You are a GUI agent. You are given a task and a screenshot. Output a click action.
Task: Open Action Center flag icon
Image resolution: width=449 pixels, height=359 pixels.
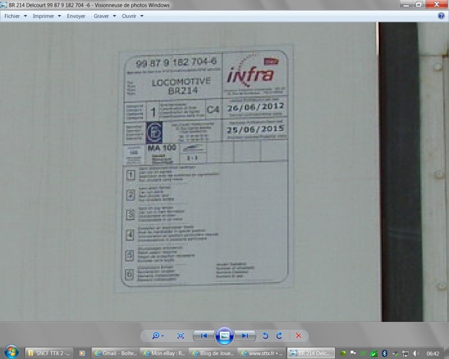coord(353,353)
